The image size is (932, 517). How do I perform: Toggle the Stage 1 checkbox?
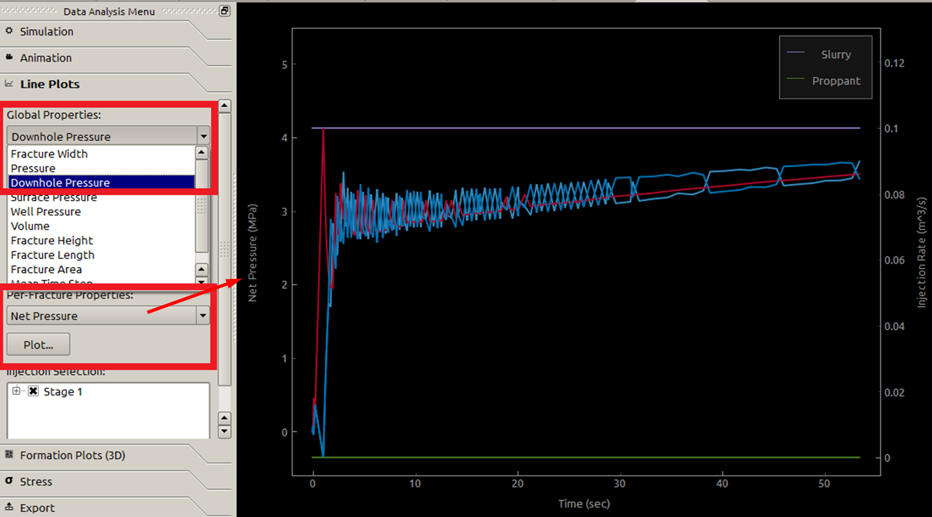[33, 391]
